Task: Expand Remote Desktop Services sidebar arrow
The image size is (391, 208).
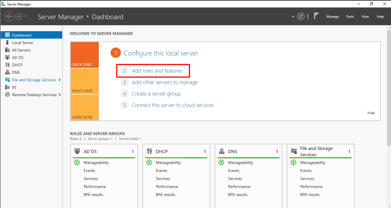Action: (x=60, y=95)
